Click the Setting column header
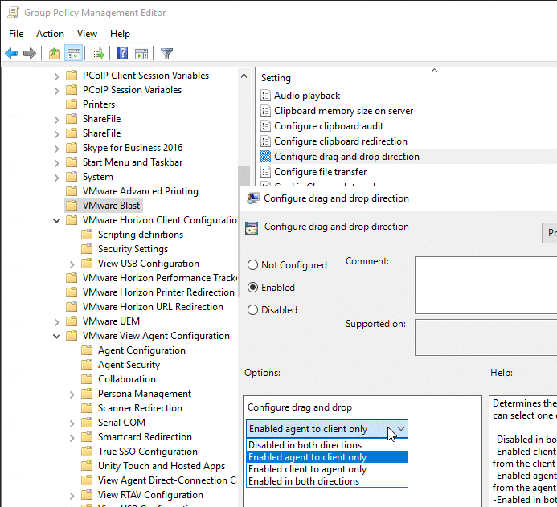Image resolution: width=557 pixels, height=507 pixels. [x=276, y=78]
